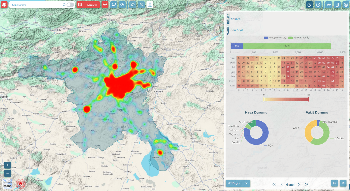Open the user profile icon

point(345,5)
